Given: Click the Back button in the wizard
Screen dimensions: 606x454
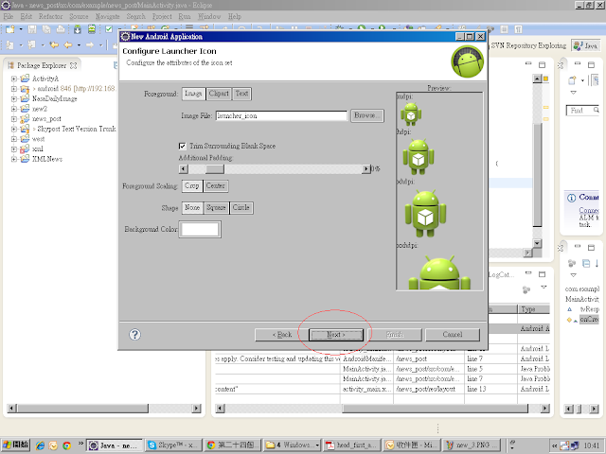Looking at the screenshot, I should pyautogui.click(x=282, y=335).
